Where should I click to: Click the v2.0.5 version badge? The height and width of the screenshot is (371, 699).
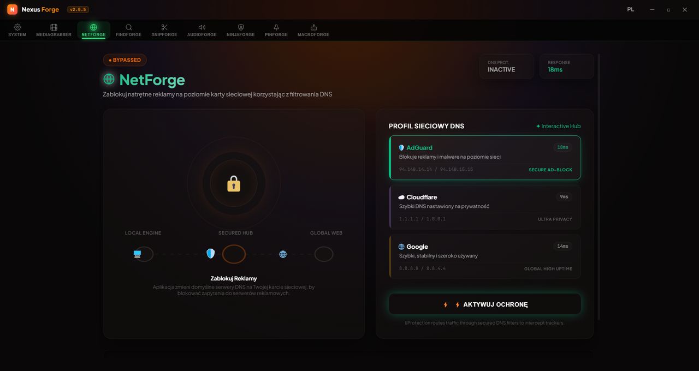click(78, 9)
